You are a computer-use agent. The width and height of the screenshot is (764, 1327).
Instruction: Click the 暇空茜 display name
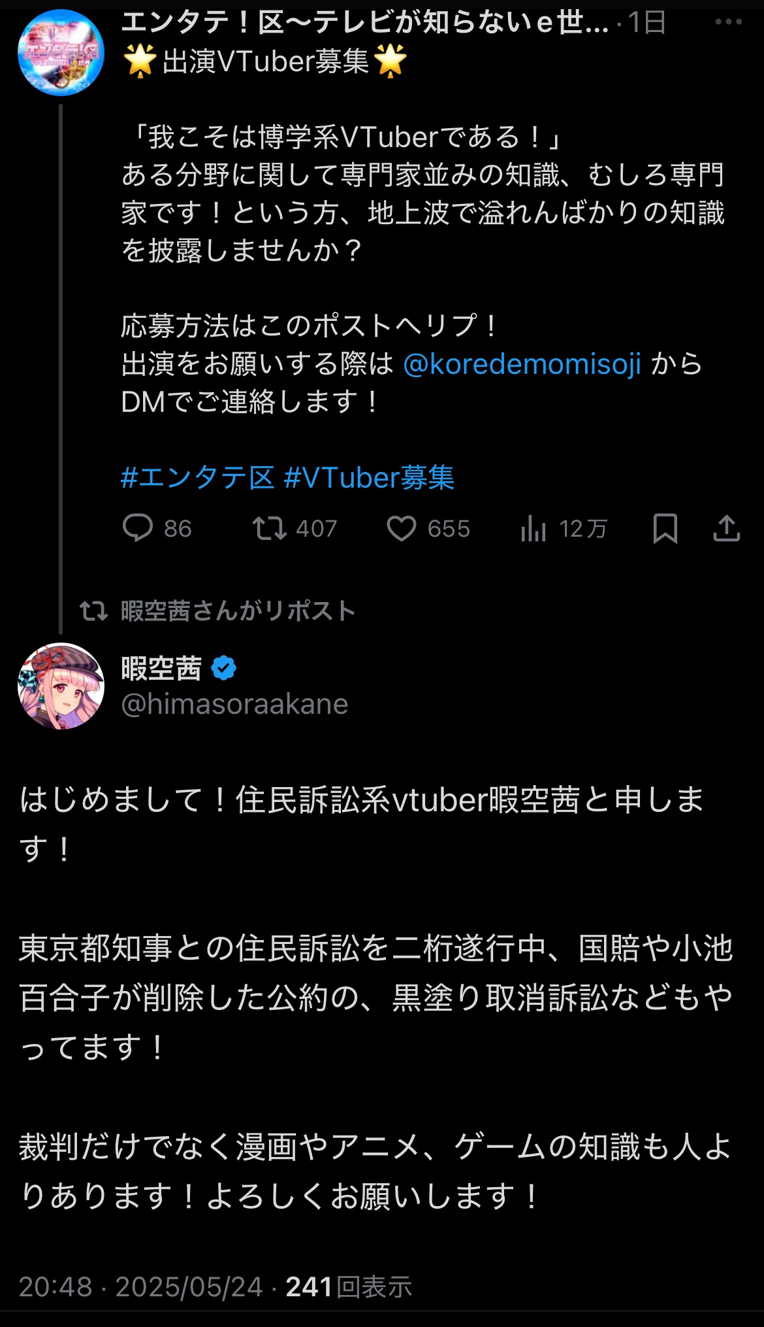[x=161, y=668]
